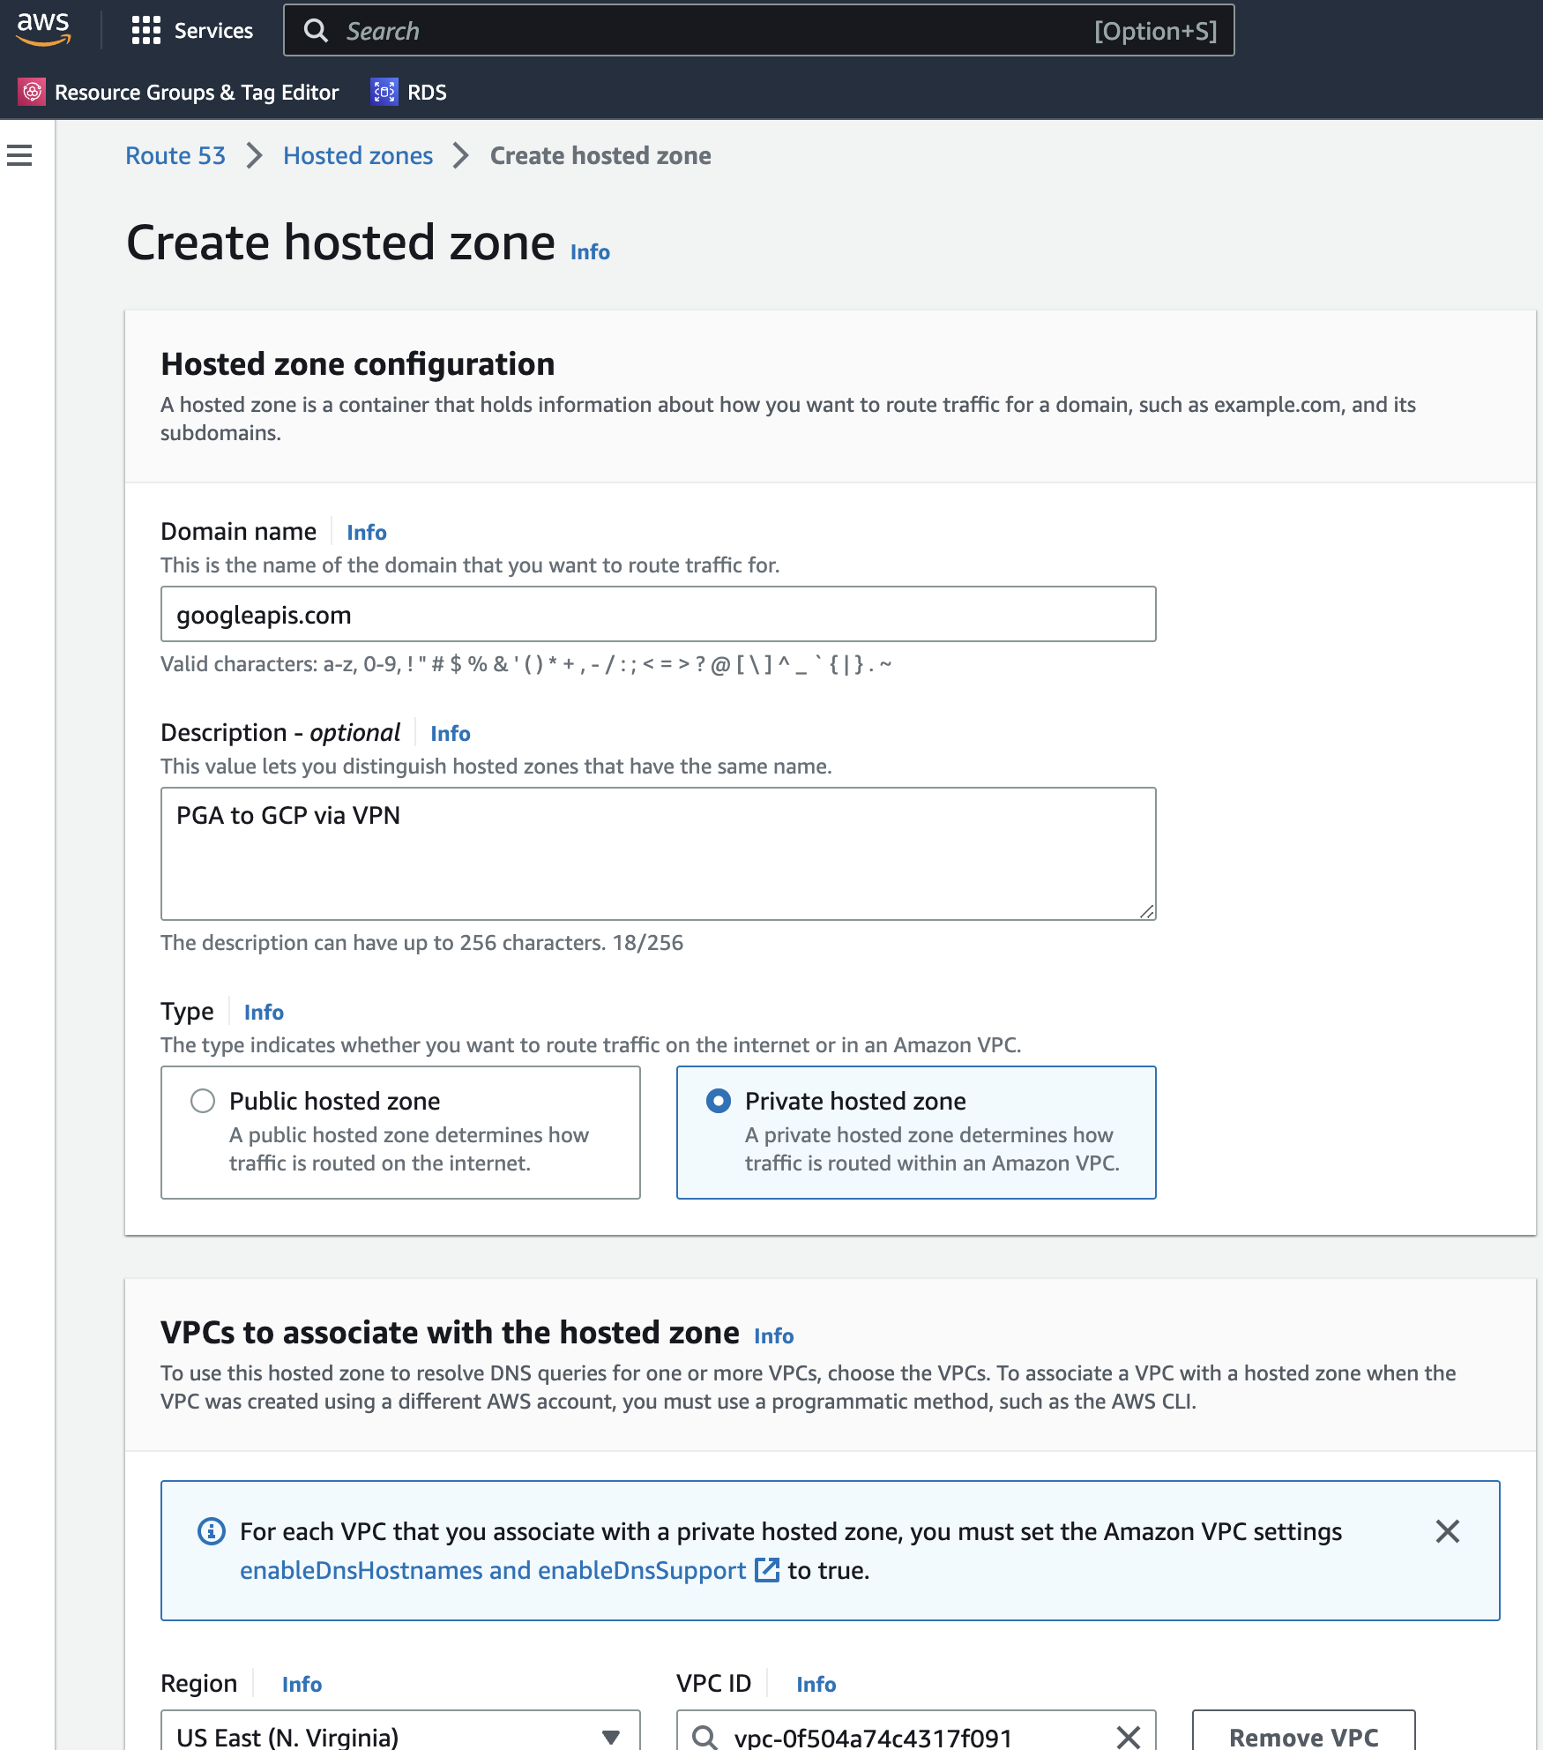Click the Info link beside Domain name

click(366, 532)
